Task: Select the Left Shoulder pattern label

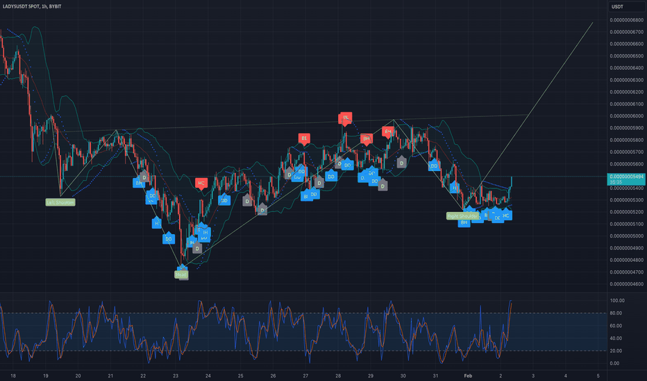Action: pos(60,202)
